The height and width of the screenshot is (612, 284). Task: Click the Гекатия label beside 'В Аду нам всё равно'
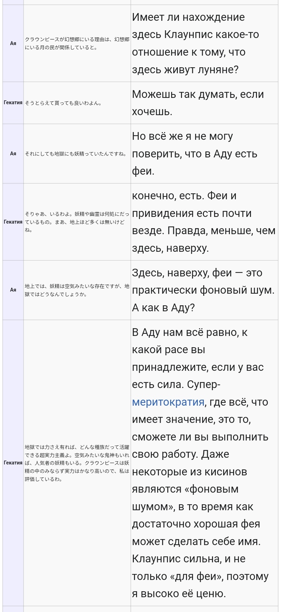(x=13, y=463)
